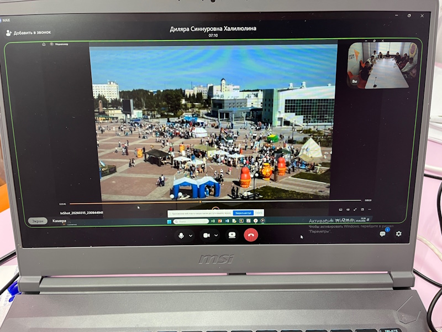End the call with the red button
This screenshot has width=442, height=332.
pos(251,235)
